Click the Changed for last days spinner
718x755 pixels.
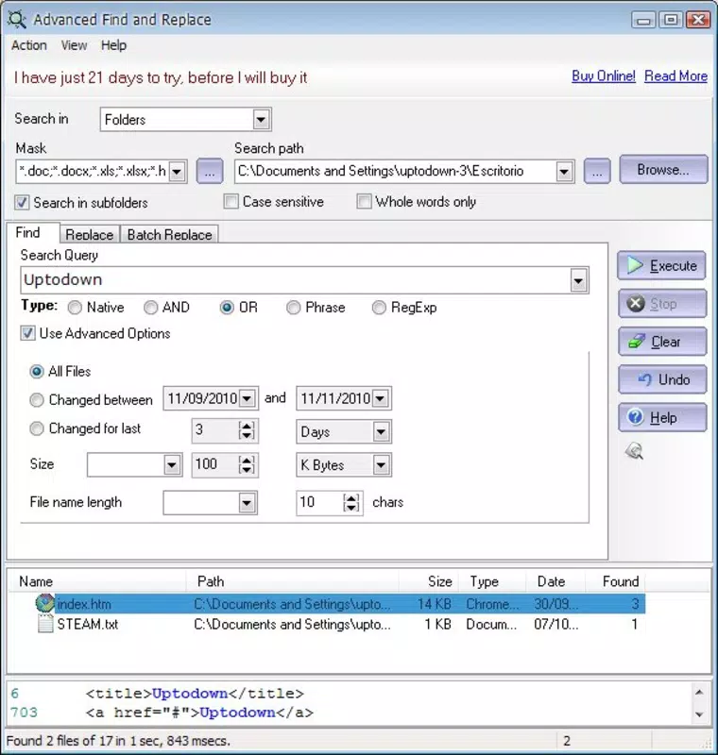click(x=247, y=430)
